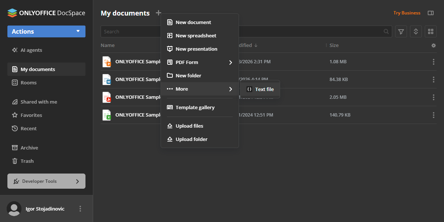Open AI agents section

pos(46,50)
